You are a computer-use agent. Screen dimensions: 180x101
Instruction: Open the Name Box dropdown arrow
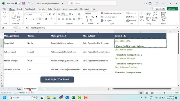pyautogui.click(x=14, y=28)
